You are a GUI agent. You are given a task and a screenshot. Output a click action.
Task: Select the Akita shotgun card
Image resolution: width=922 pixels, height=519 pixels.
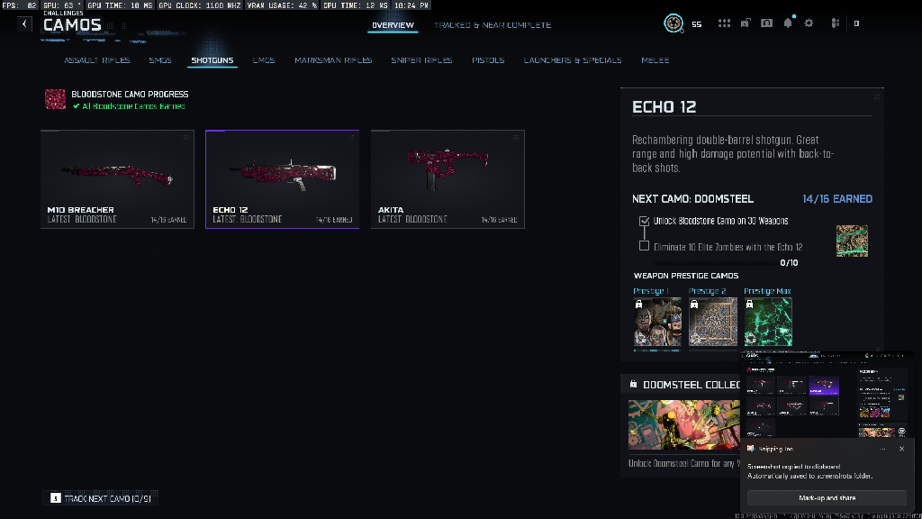pos(447,179)
